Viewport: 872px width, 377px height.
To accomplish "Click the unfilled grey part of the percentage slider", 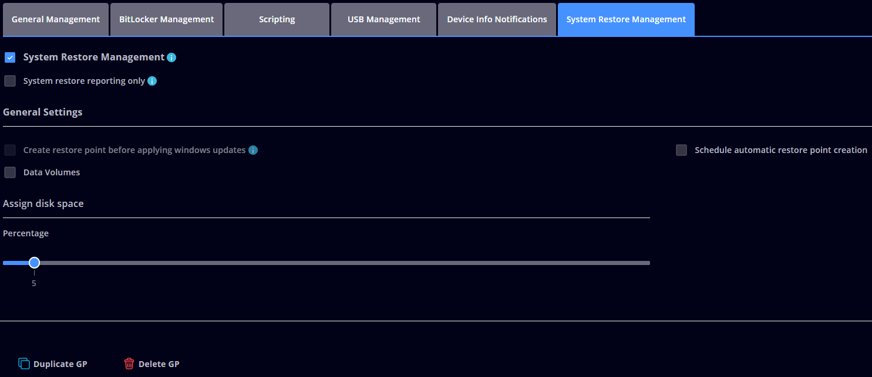I will [345, 263].
